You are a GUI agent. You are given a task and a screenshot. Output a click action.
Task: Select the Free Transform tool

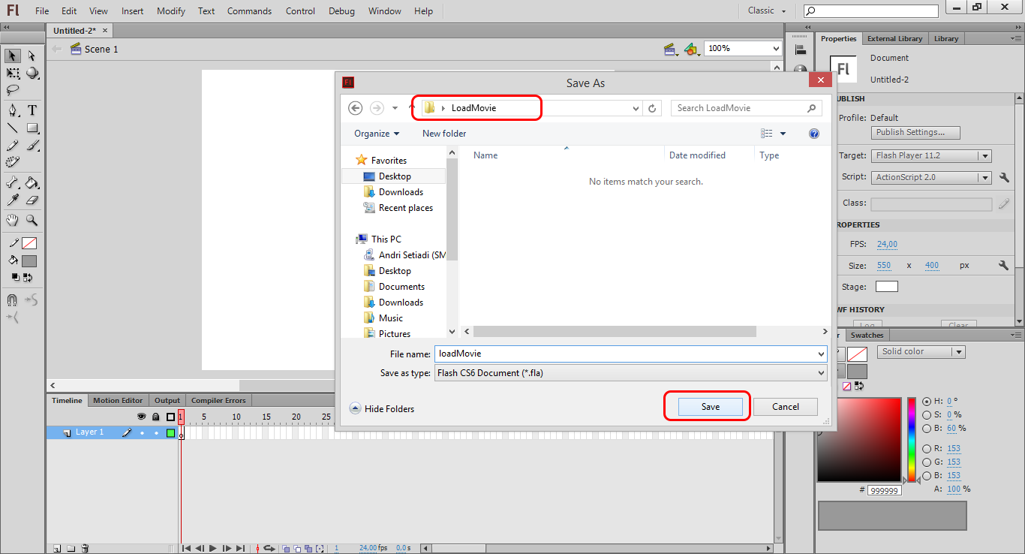12,73
